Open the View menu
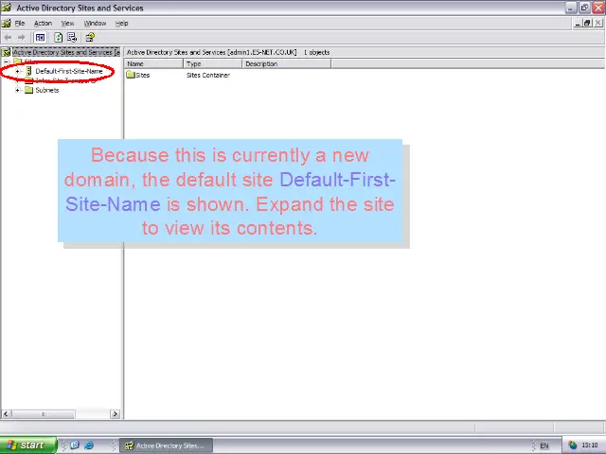 (67, 24)
